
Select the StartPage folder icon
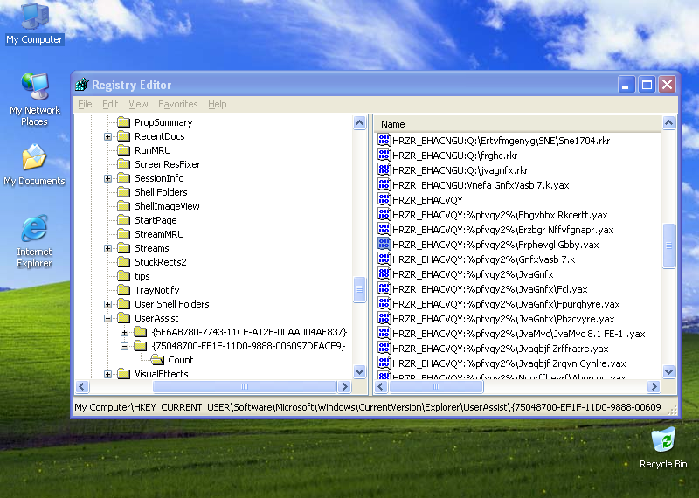coord(123,220)
